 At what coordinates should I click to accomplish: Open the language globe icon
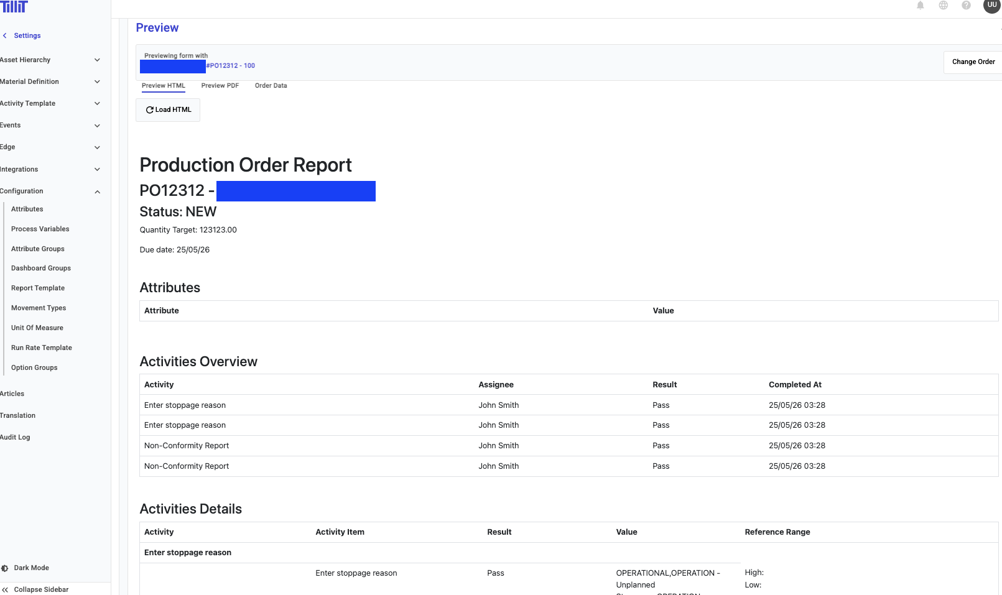tap(944, 6)
